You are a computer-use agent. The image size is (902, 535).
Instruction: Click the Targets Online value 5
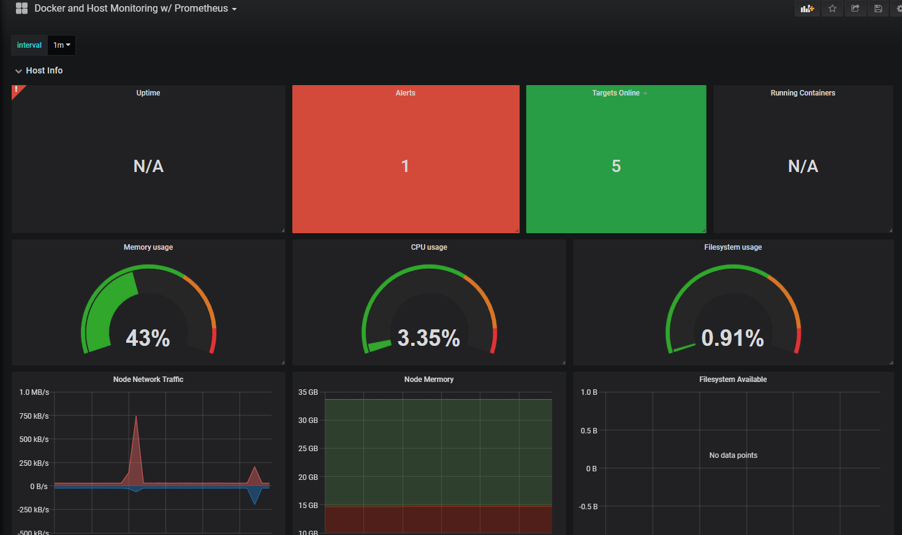point(616,166)
